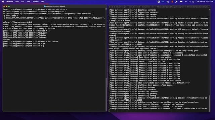The width and height of the screenshot is (215, 120).
Task: Click the red menu bar icon
Action: coord(172,2)
